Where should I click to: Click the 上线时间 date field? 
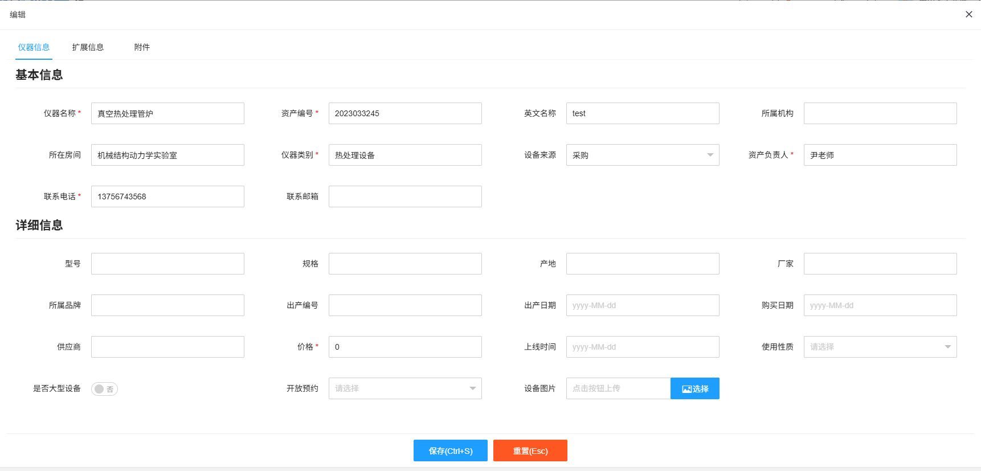tap(642, 347)
